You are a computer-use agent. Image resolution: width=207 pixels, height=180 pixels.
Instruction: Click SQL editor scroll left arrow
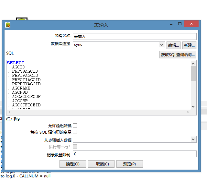coord(9,112)
